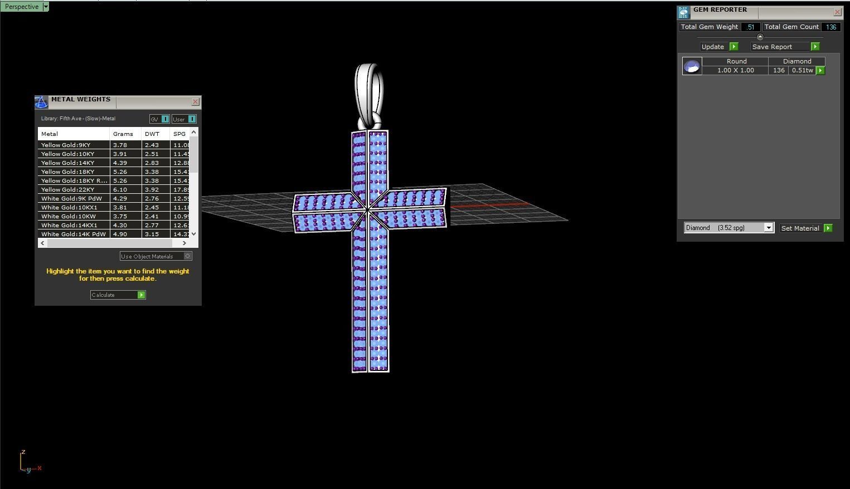Click the green arrow beside 0.51tw
The width and height of the screenshot is (850, 489).
(x=820, y=71)
